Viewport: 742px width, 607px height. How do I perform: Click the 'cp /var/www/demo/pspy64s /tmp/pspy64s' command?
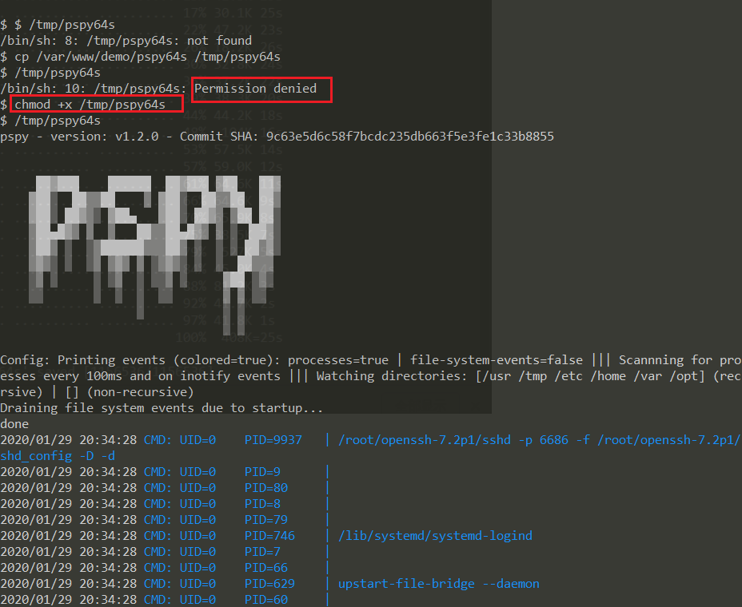click(x=148, y=57)
